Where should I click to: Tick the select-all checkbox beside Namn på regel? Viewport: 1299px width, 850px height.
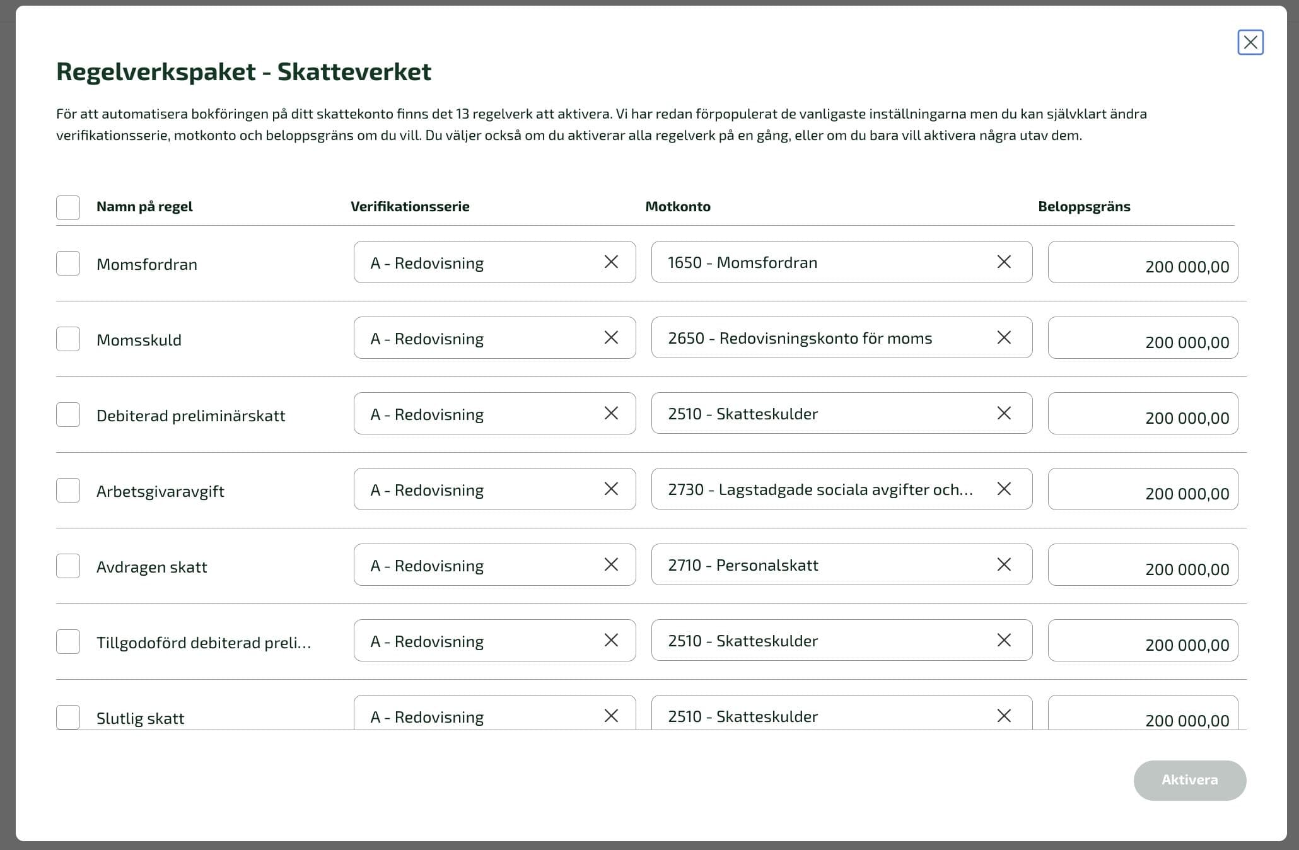[68, 207]
